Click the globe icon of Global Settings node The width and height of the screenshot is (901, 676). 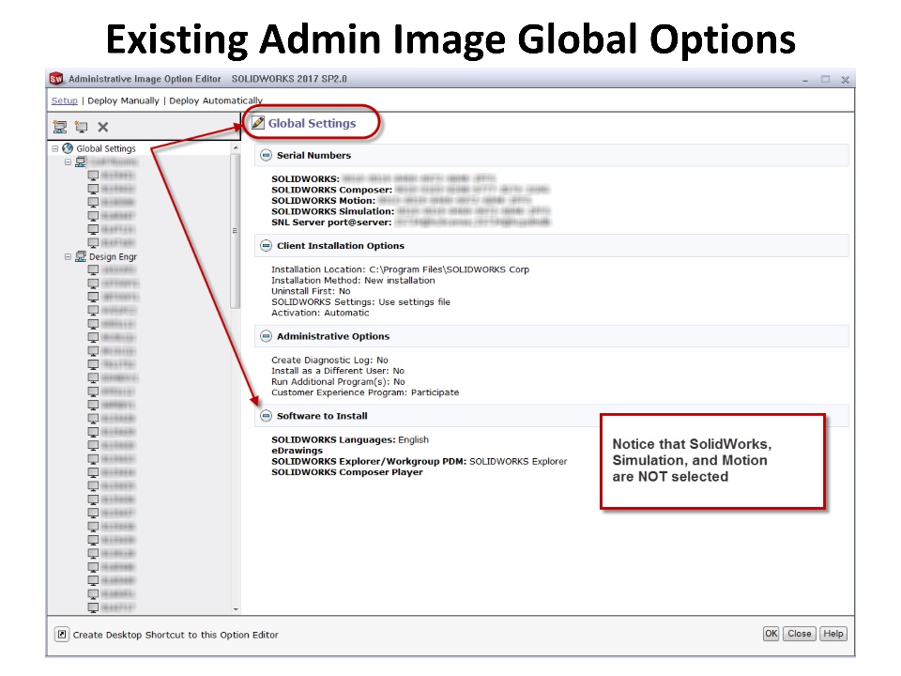[x=68, y=148]
